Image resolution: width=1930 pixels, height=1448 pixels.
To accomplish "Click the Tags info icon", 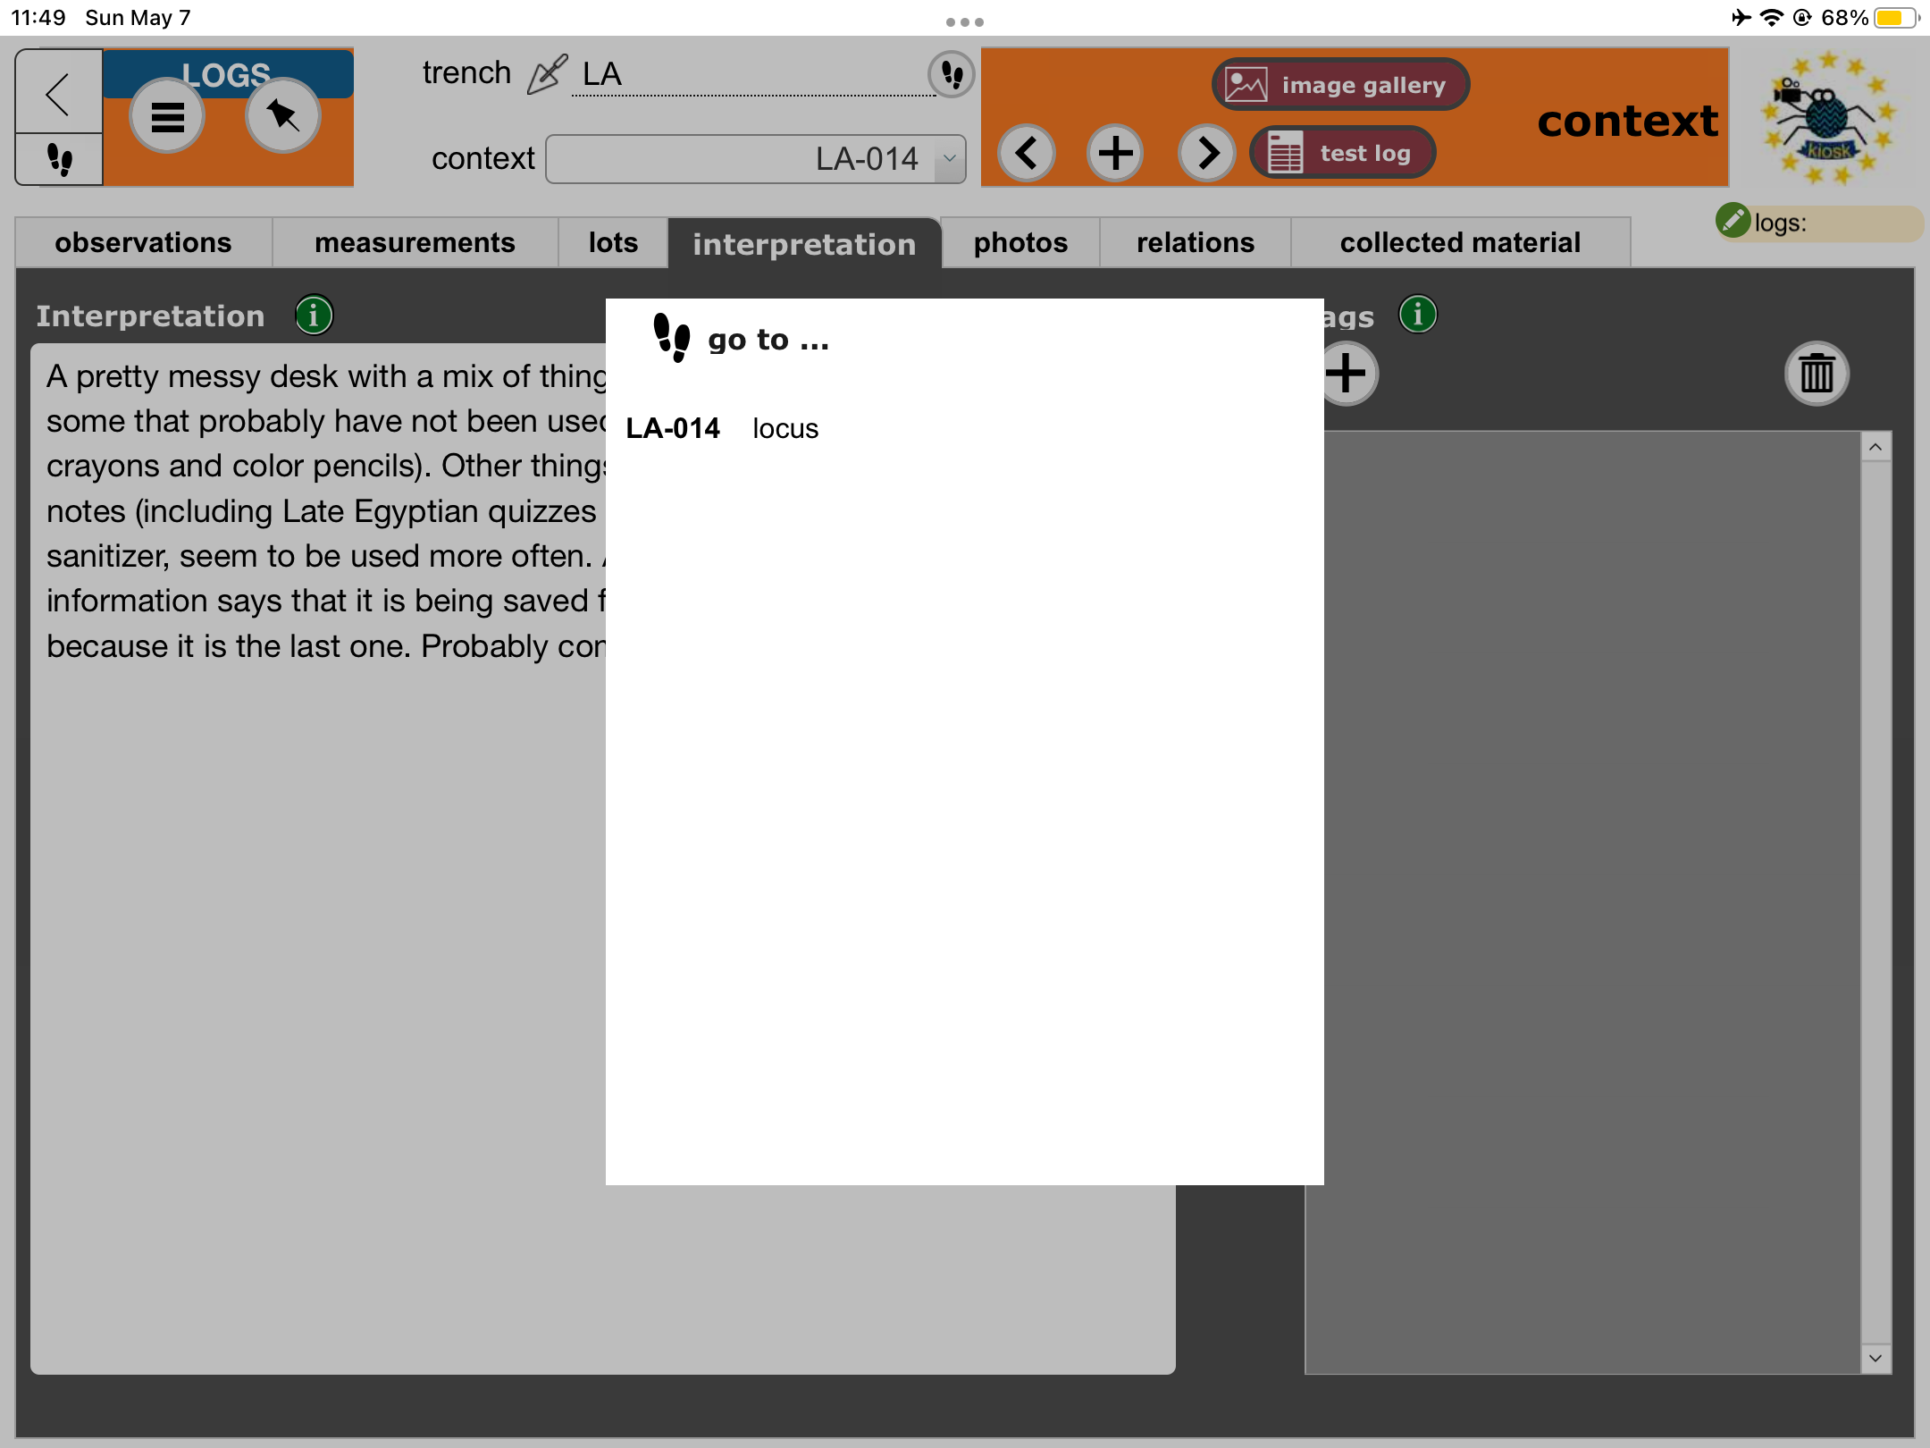I will [x=1417, y=315].
